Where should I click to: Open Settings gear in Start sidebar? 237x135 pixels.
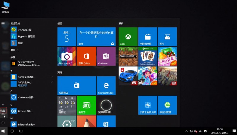tap(3, 115)
